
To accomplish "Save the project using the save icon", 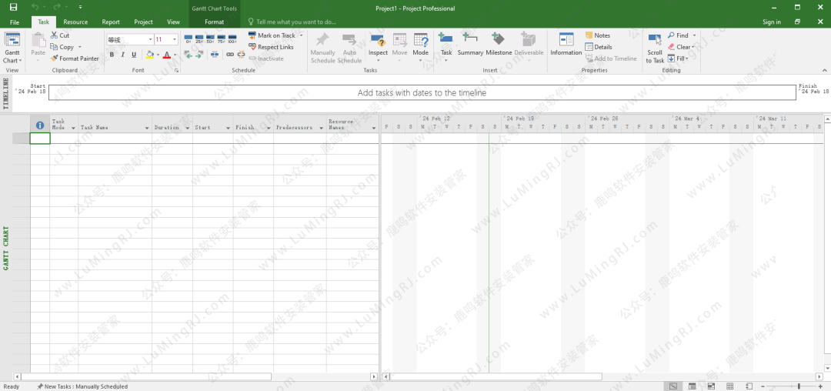I will [13, 8].
